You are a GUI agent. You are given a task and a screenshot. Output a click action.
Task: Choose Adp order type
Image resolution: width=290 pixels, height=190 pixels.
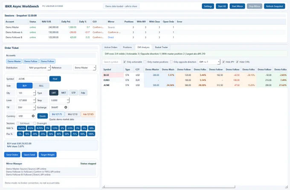83,93
